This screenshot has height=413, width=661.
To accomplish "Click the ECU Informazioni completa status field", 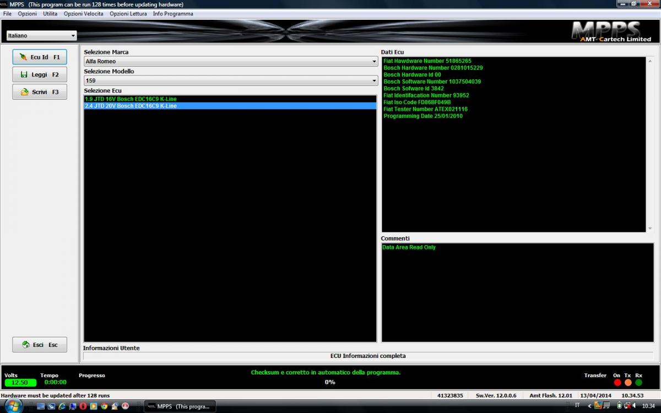I will [x=368, y=356].
